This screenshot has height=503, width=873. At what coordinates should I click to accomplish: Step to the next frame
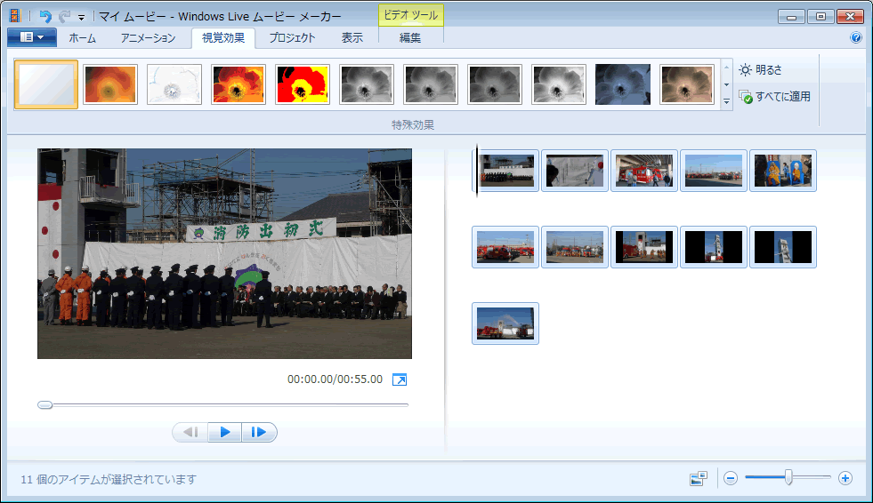[x=259, y=432]
